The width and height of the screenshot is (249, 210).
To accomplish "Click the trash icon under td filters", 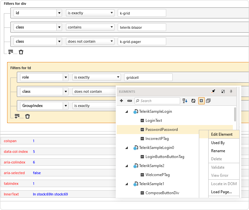I will point(27,116).
